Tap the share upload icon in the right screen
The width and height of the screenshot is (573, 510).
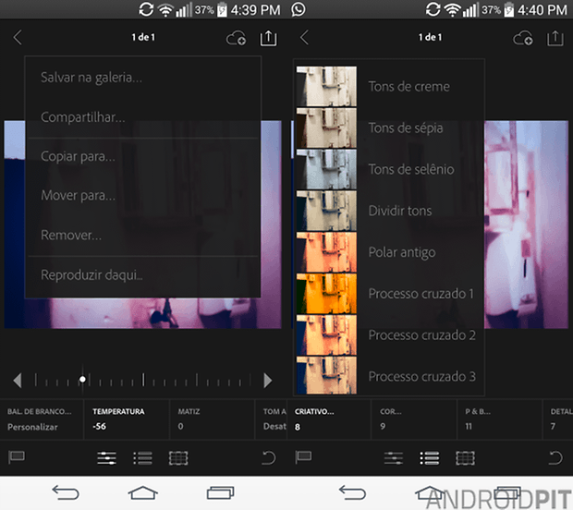coord(555,38)
